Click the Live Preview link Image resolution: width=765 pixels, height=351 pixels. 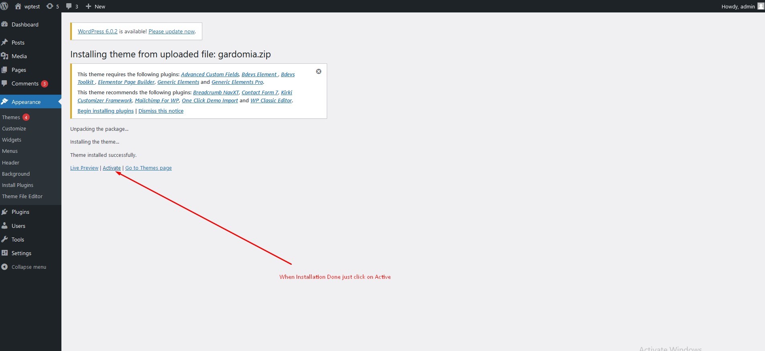[x=84, y=168]
